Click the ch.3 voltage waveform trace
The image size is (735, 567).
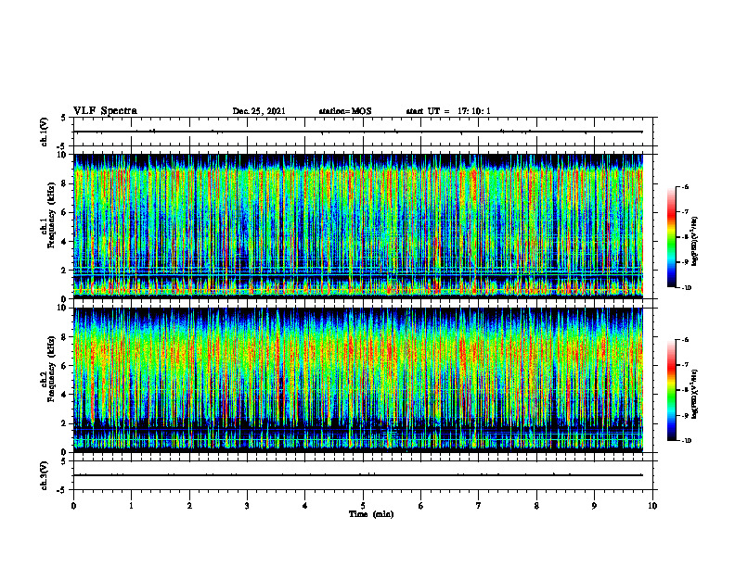point(358,475)
